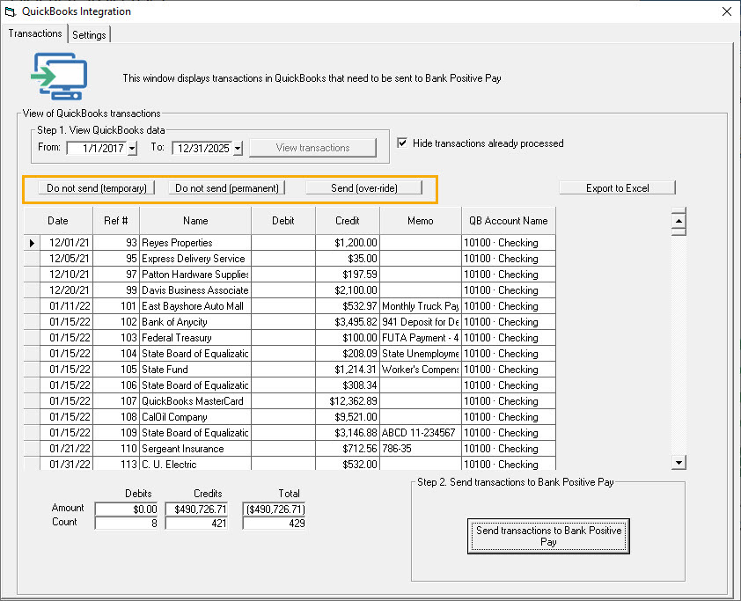Select the QuickBooks MasterCard name cell

click(195, 401)
